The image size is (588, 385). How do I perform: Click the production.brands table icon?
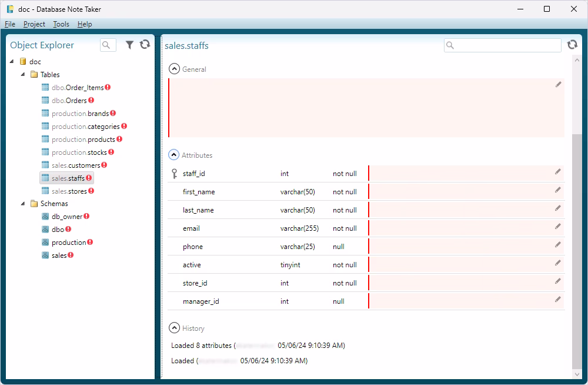click(45, 114)
